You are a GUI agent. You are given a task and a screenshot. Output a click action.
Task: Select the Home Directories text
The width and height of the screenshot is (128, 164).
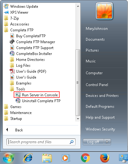pos(30,60)
